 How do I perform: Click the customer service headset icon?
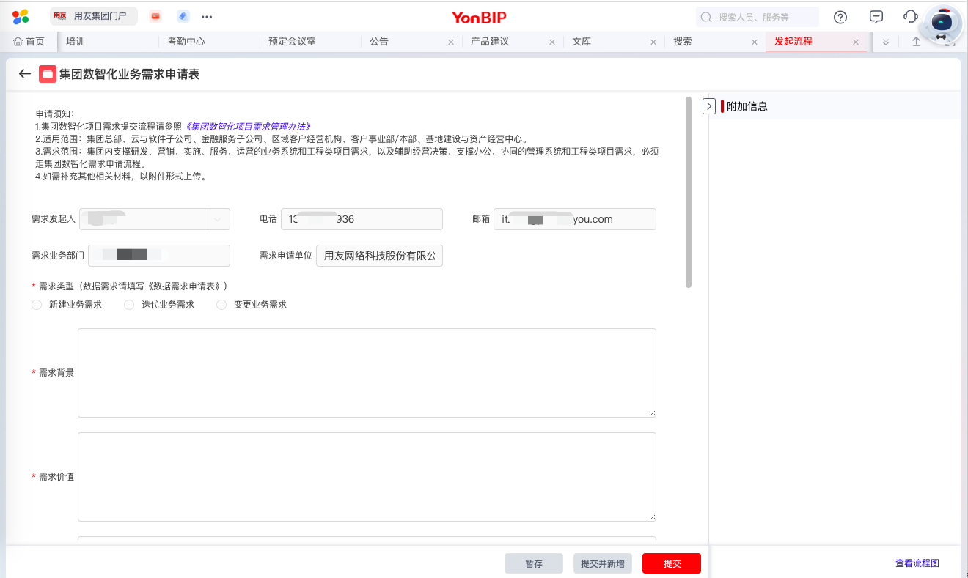pos(911,17)
